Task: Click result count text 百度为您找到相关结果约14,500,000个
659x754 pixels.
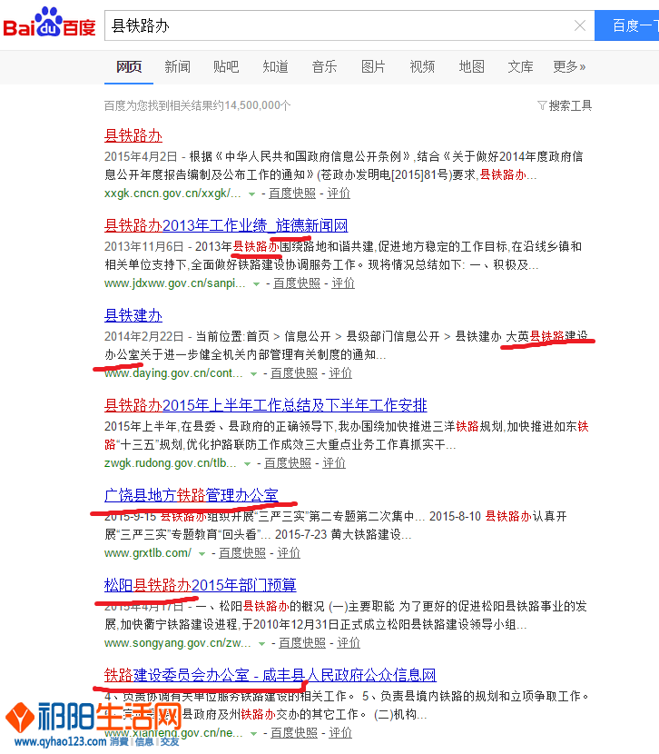Action: click(197, 105)
